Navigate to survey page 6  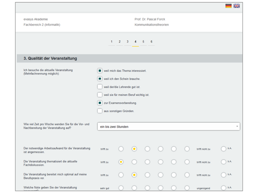pyautogui.click(x=151, y=41)
